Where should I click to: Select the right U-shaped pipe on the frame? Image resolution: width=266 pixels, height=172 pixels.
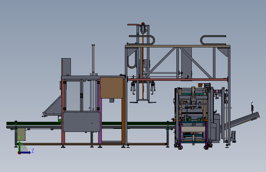[x=213, y=40]
